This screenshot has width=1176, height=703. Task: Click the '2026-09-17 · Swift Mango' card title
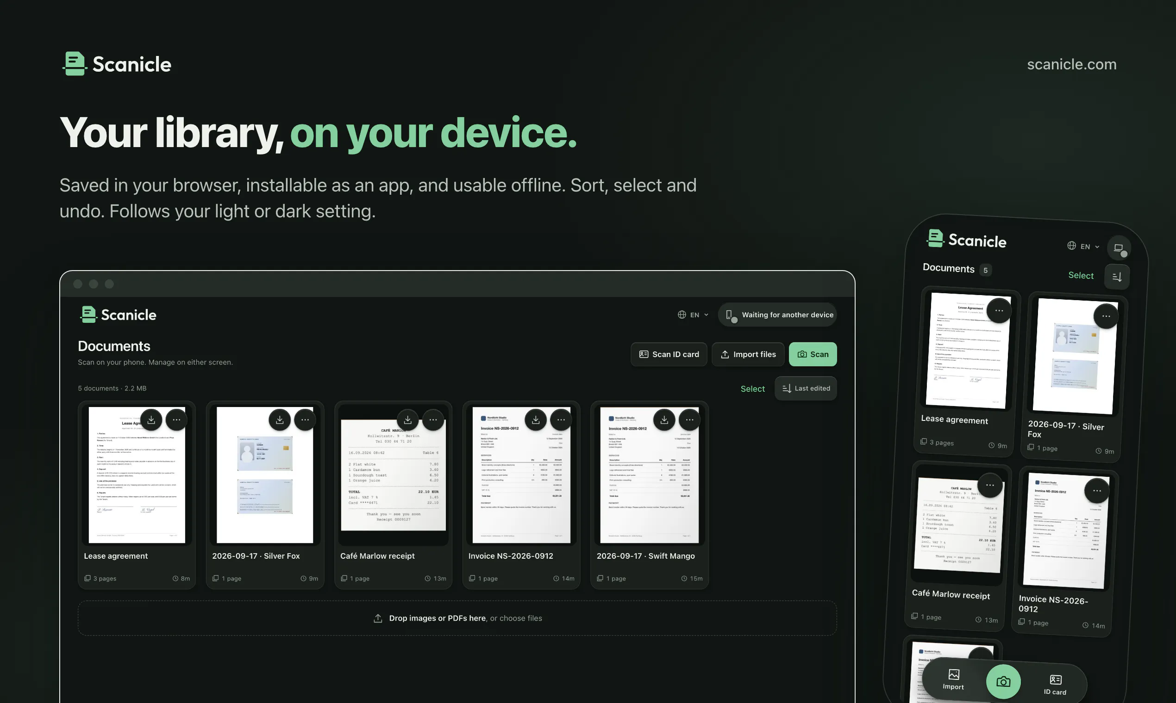pos(646,556)
